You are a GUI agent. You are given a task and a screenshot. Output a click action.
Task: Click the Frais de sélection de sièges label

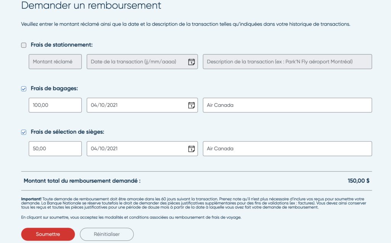(68, 132)
